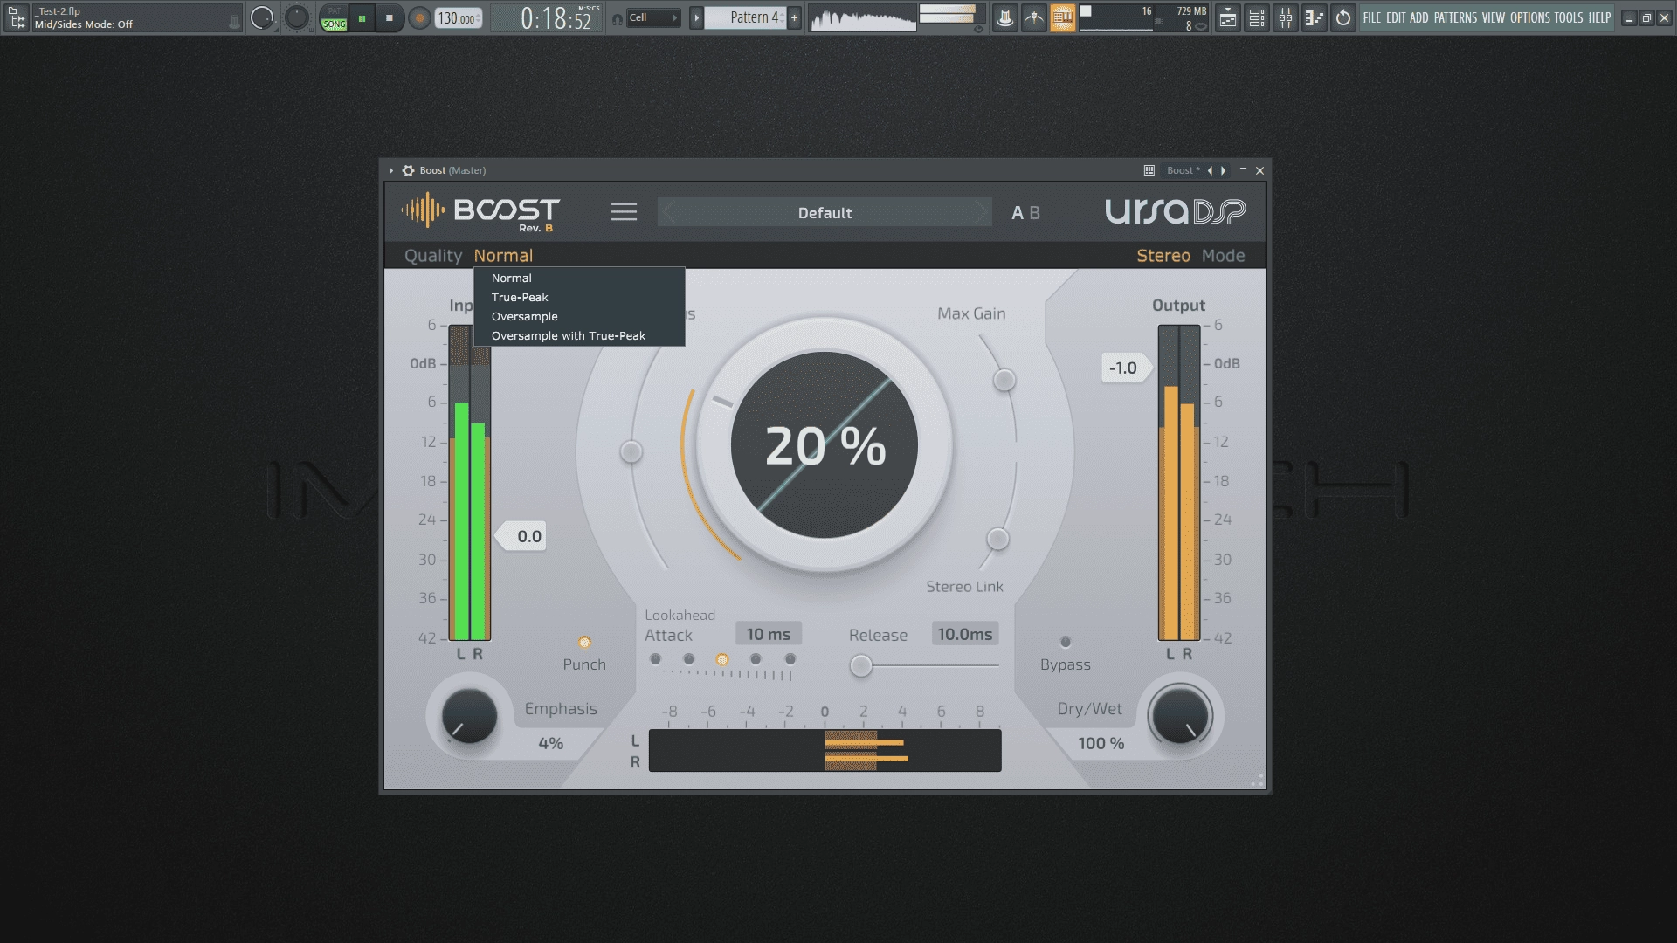Viewport: 1677px width, 943px height.
Task: Click next preset arrow in plugin titlebar
Action: 1223,170
